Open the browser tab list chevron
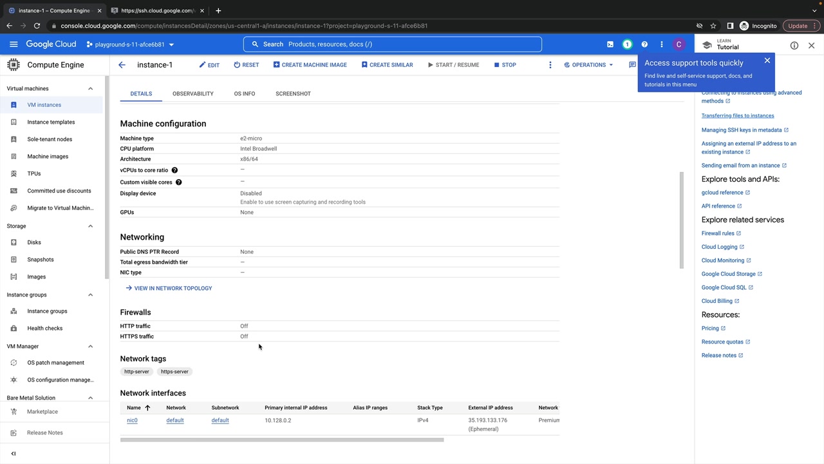This screenshot has width=824, height=464. click(x=814, y=10)
